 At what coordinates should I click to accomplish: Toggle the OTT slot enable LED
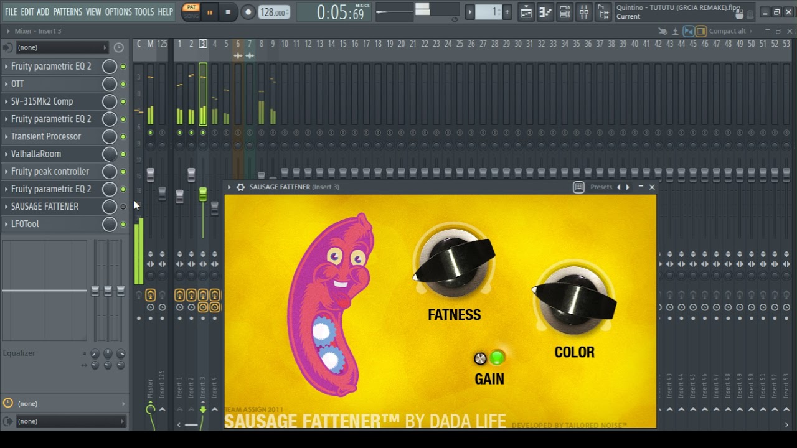(x=123, y=84)
